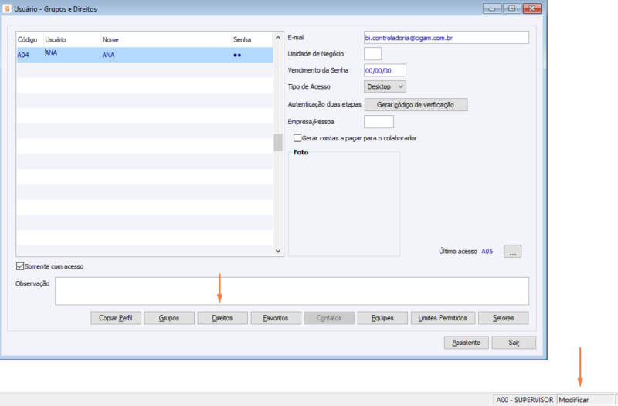The image size is (618, 406).
Task: Open Limites Permitidos
Action: (443, 318)
